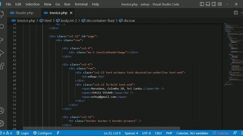Screen dimensions: 243x136
Task: Open the Source Control view
Action: [2, 40]
